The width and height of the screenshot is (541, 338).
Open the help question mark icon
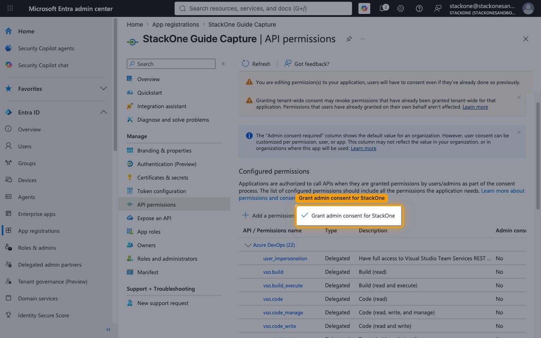419,8
